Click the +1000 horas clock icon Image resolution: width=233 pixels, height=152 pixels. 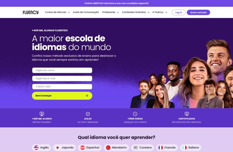(x=135, y=114)
